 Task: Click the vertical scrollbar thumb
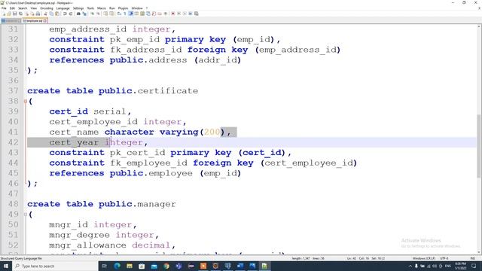coord(479,146)
